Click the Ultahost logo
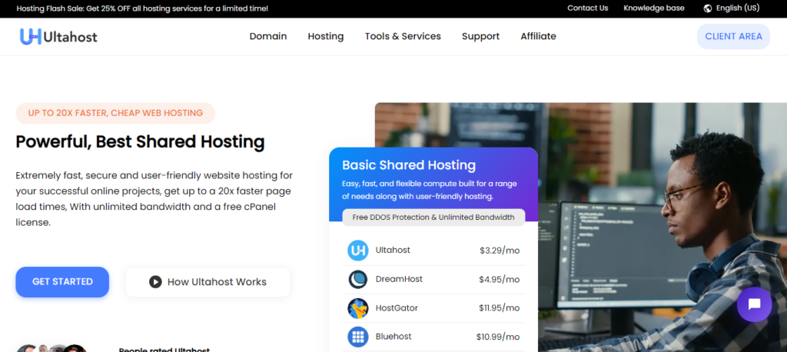The image size is (787, 352). coord(58,37)
